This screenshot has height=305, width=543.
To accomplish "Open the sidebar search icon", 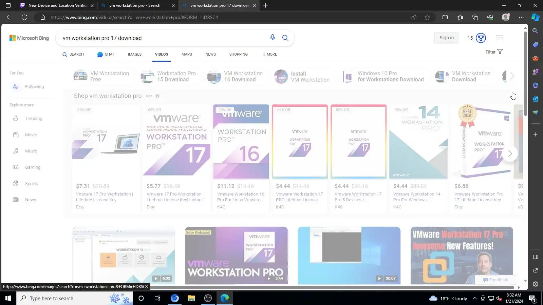I will pos(535,31).
